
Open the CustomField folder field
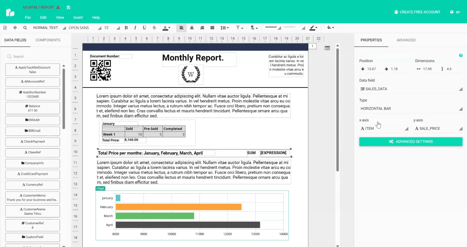pyautogui.click(x=33, y=237)
